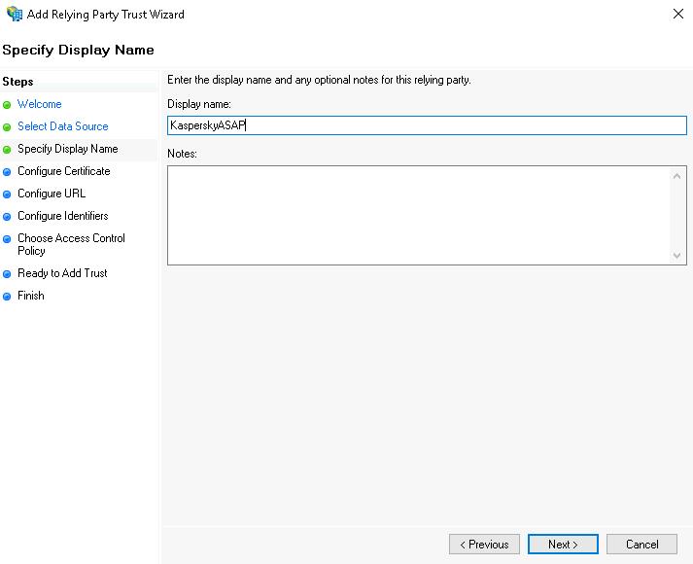
Task: Click the blue bullet beside Configure Certificate
Action: (x=7, y=172)
